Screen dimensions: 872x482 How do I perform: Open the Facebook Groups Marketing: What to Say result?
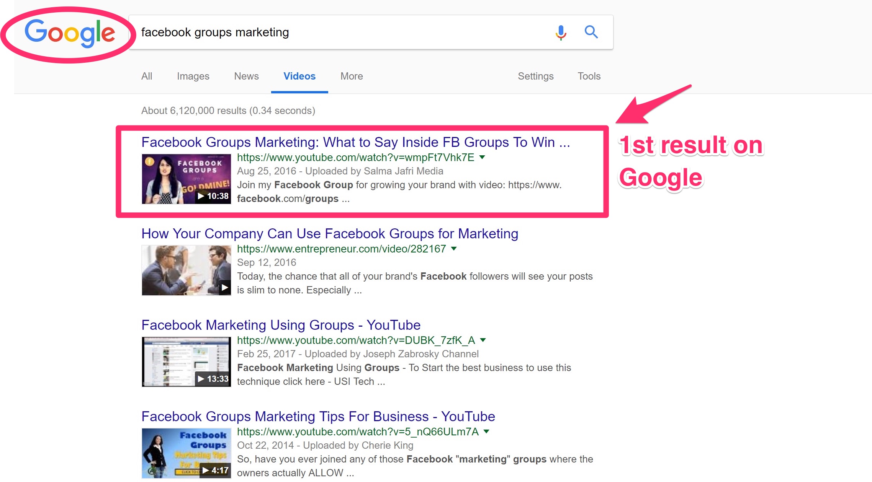pyautogui.click(x=355, y=142)
